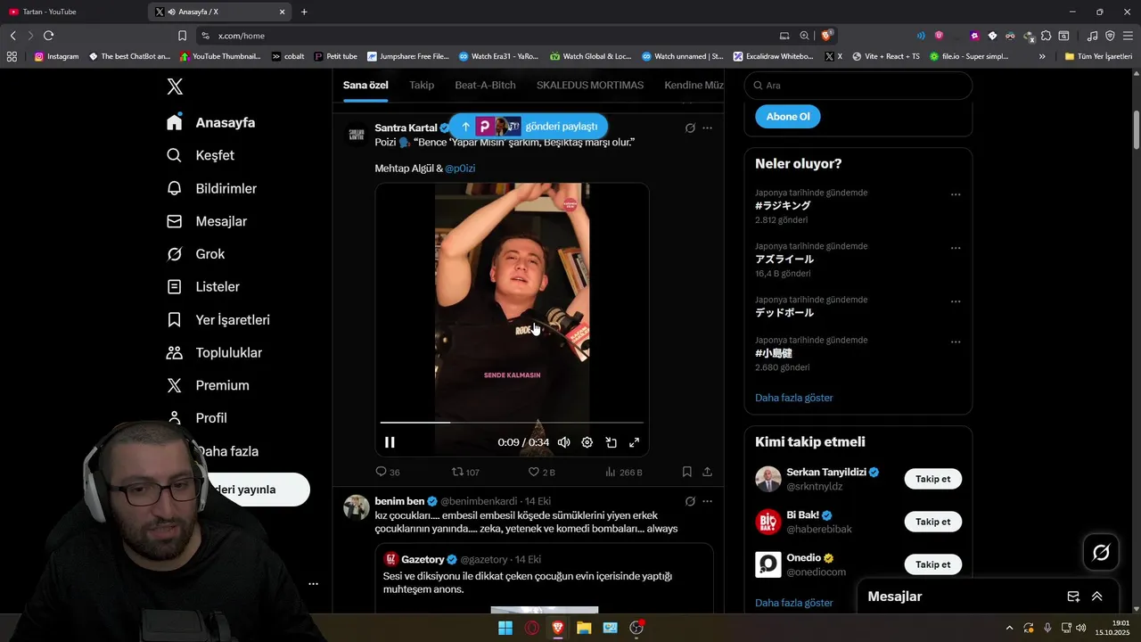Open Instagram bookmark in bookmarks bar
Screen dimensions: 1141x642
(56, 56)
